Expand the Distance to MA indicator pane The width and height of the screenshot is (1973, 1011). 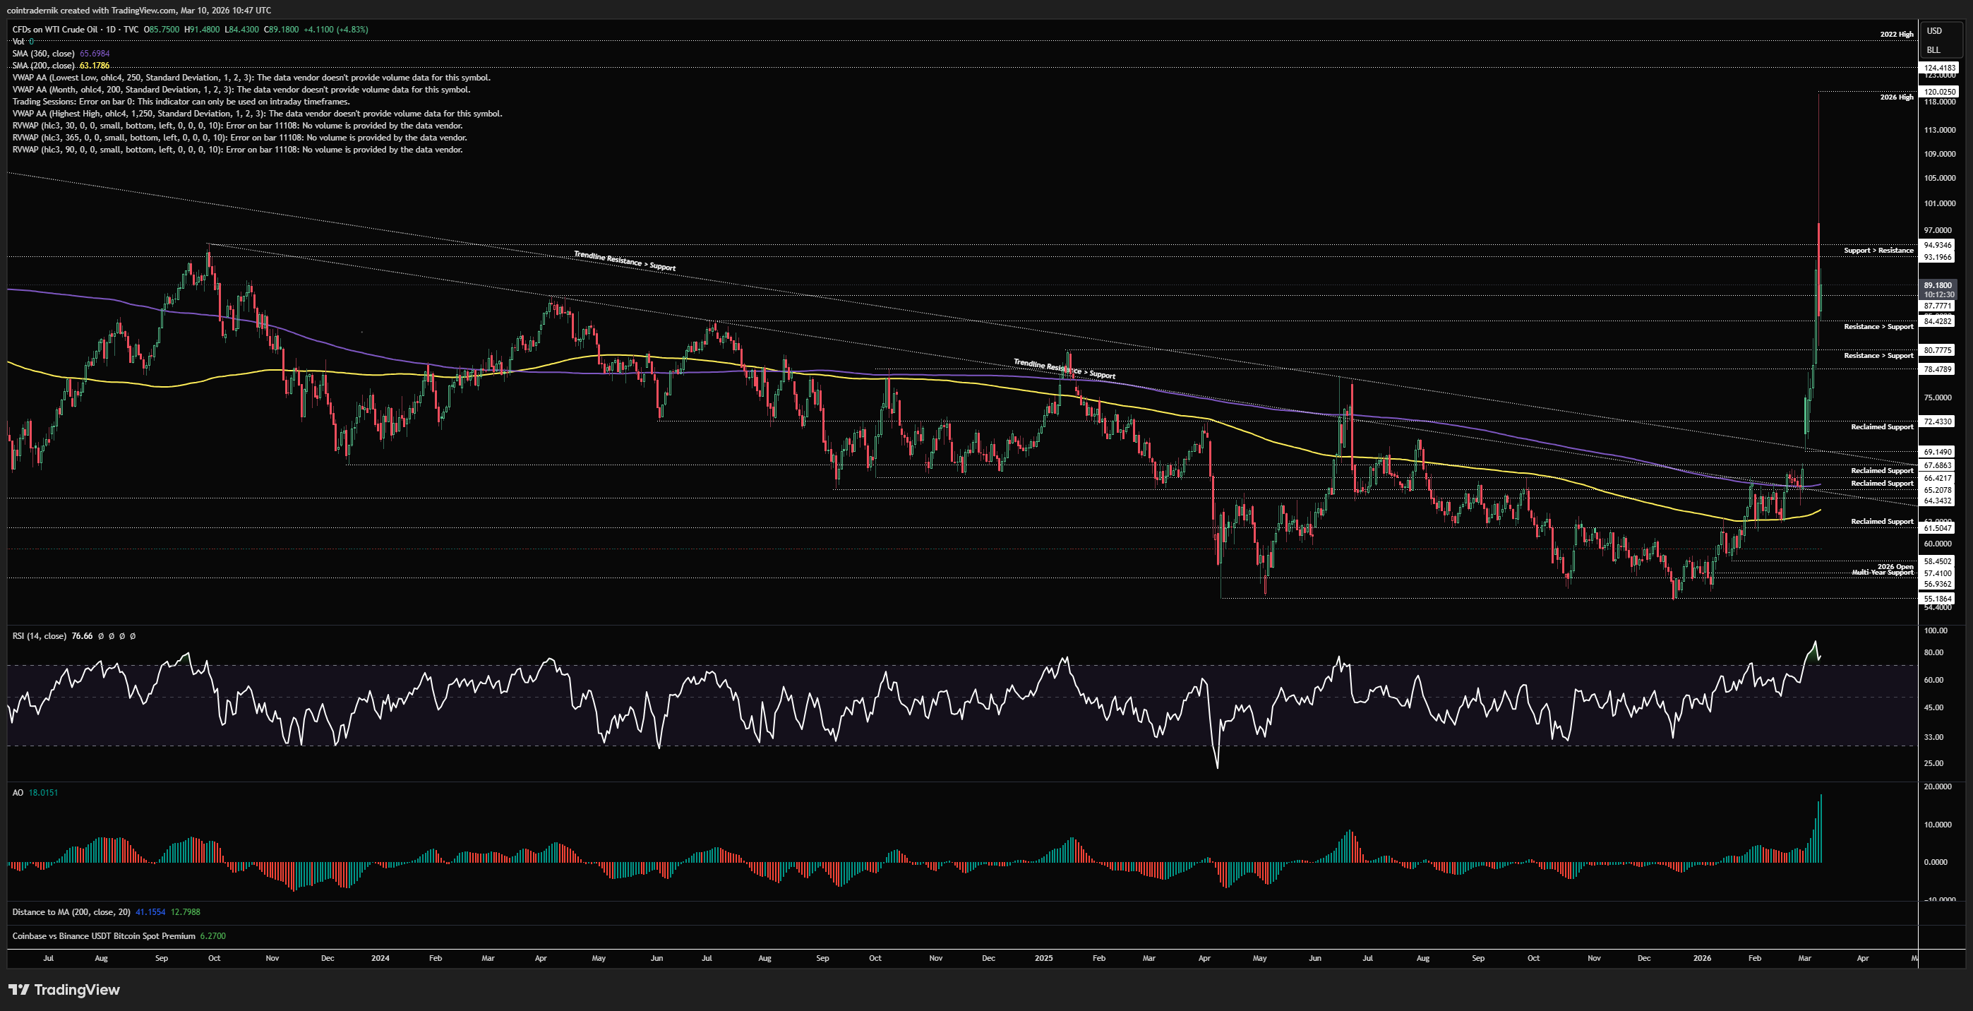point(71,911)
